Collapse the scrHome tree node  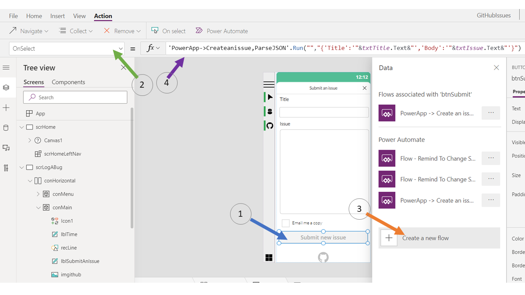coord(22,127)
